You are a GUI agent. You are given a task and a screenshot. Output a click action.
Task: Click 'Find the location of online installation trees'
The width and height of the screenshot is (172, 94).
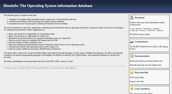(25, 43)
